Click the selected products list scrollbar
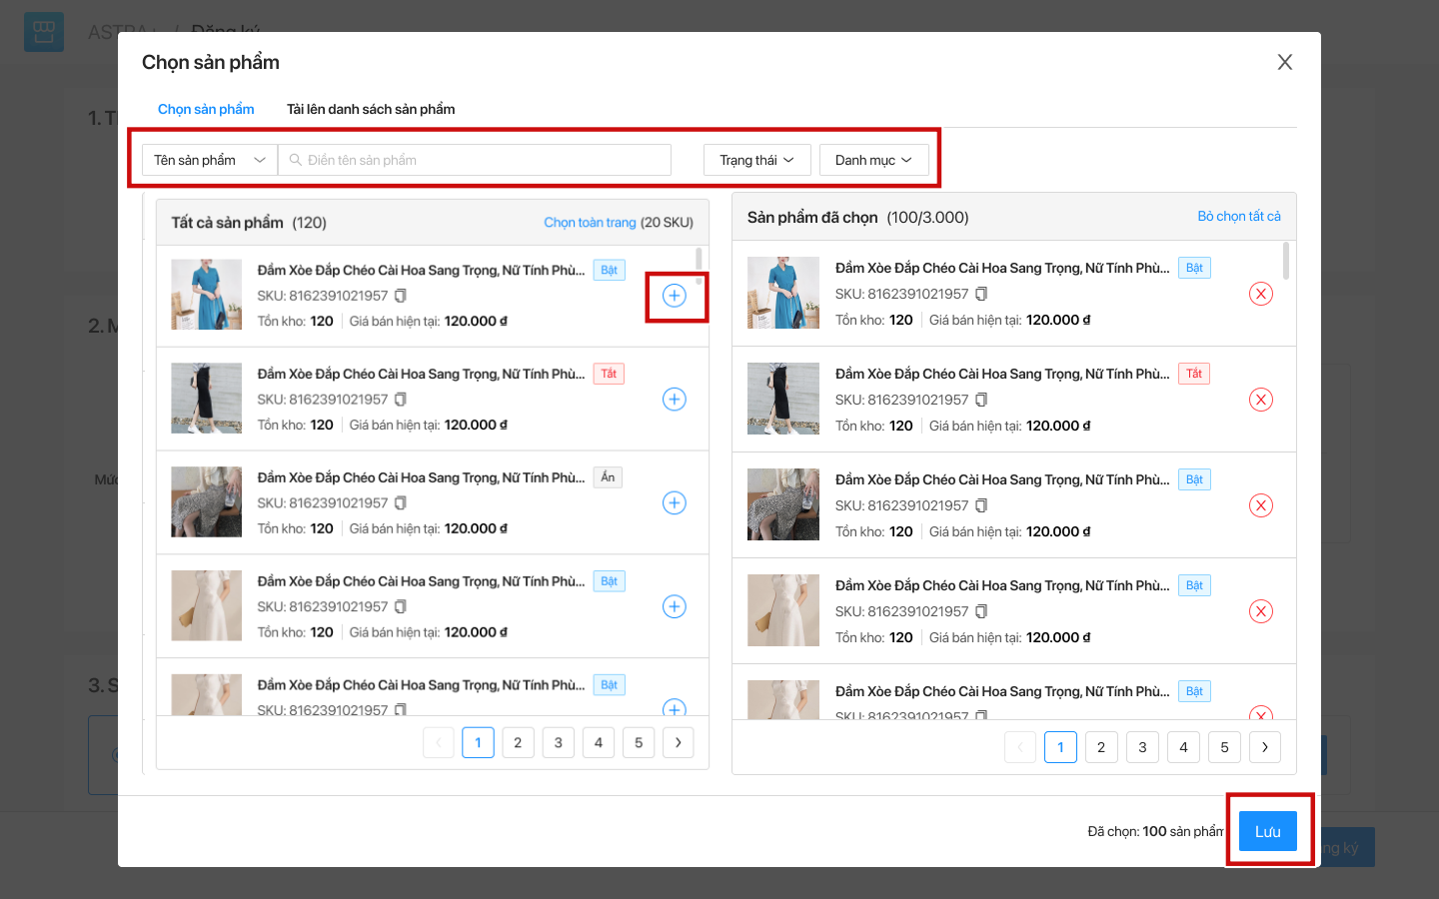Screen dimensions: 1439x899 pyautogui.click(x=1286, y=262)
